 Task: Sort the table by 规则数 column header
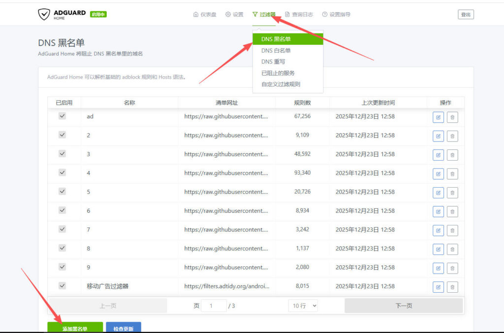click(x=302, y=103)
